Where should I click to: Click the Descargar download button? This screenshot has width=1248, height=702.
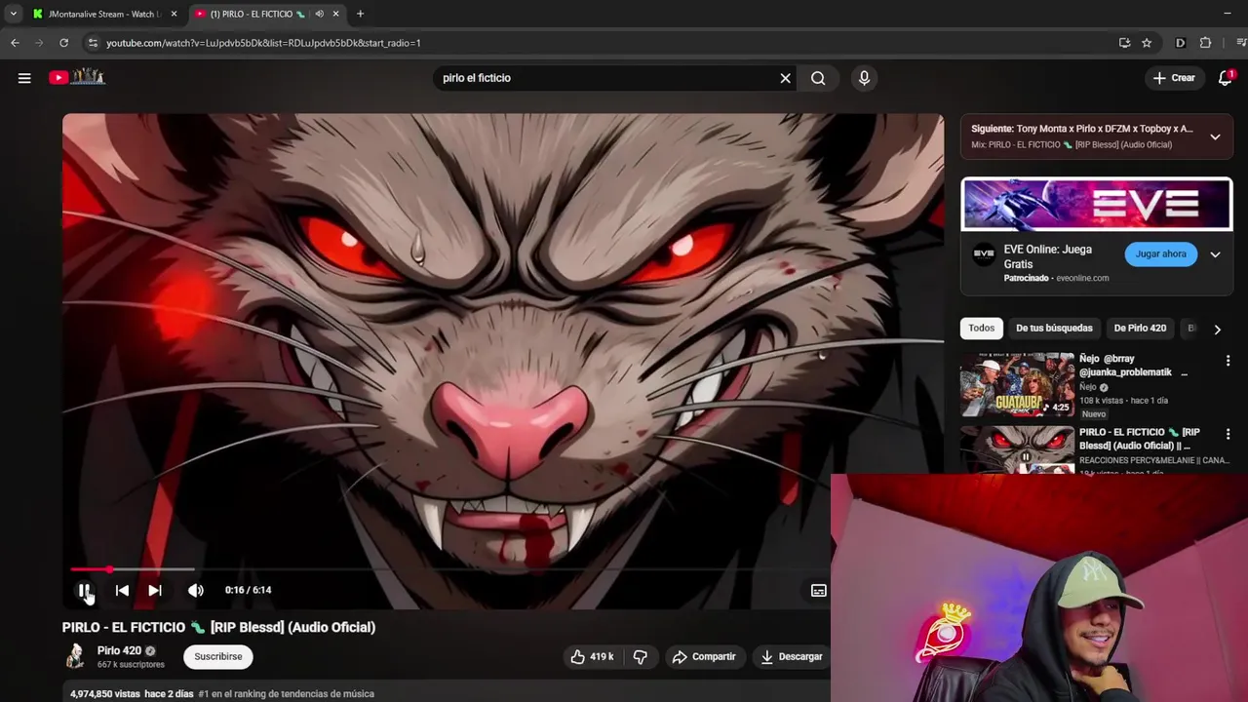tap(791, 656)
